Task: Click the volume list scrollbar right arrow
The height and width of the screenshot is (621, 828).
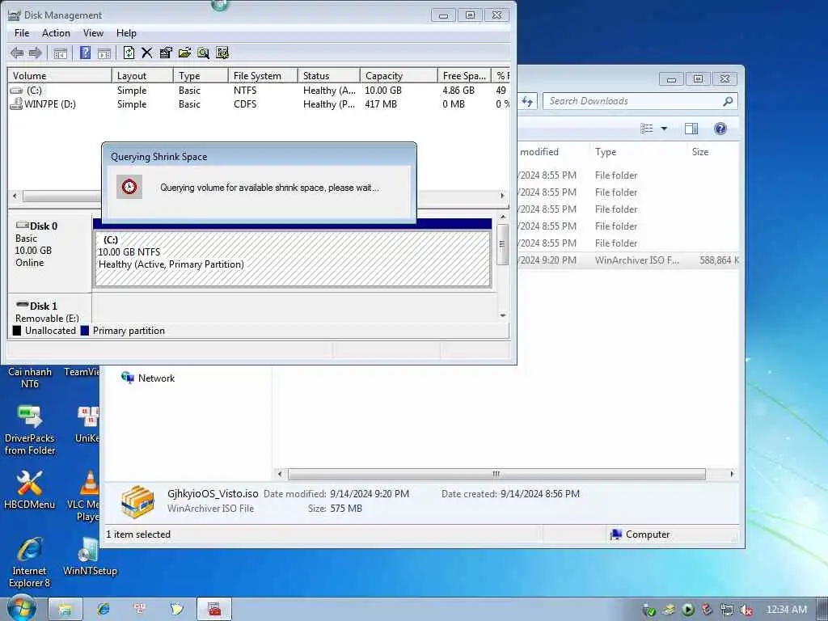Action: [502, 196]
